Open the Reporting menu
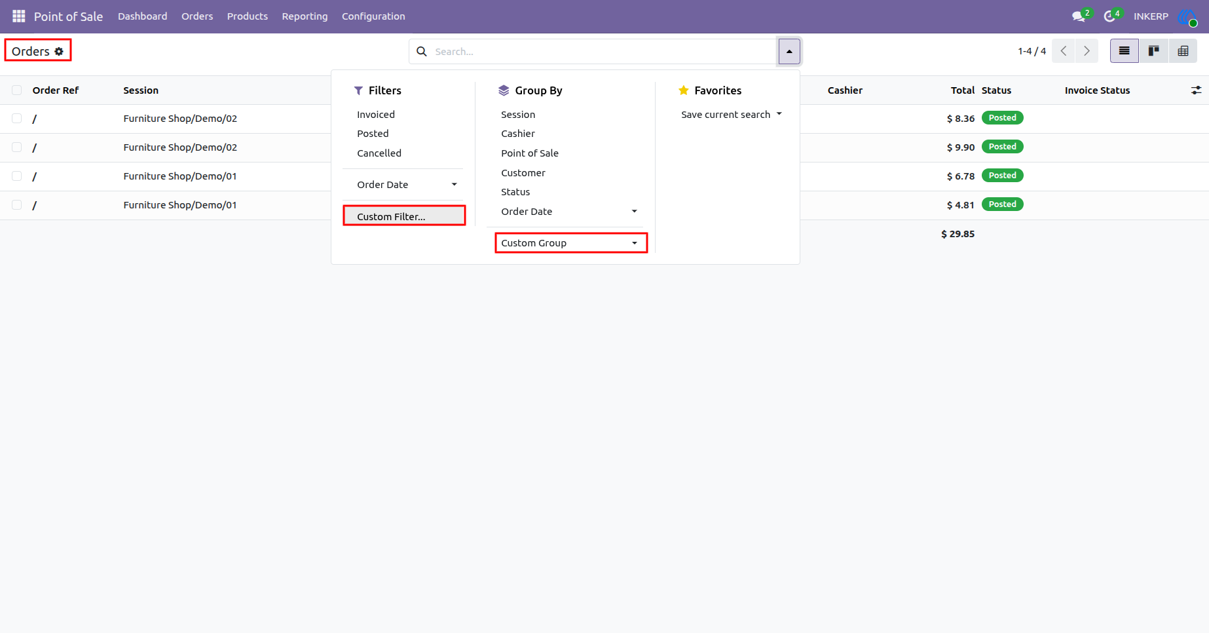This screenshot has height=633, width=1209. pyautogui.click(x=305, y=16)
